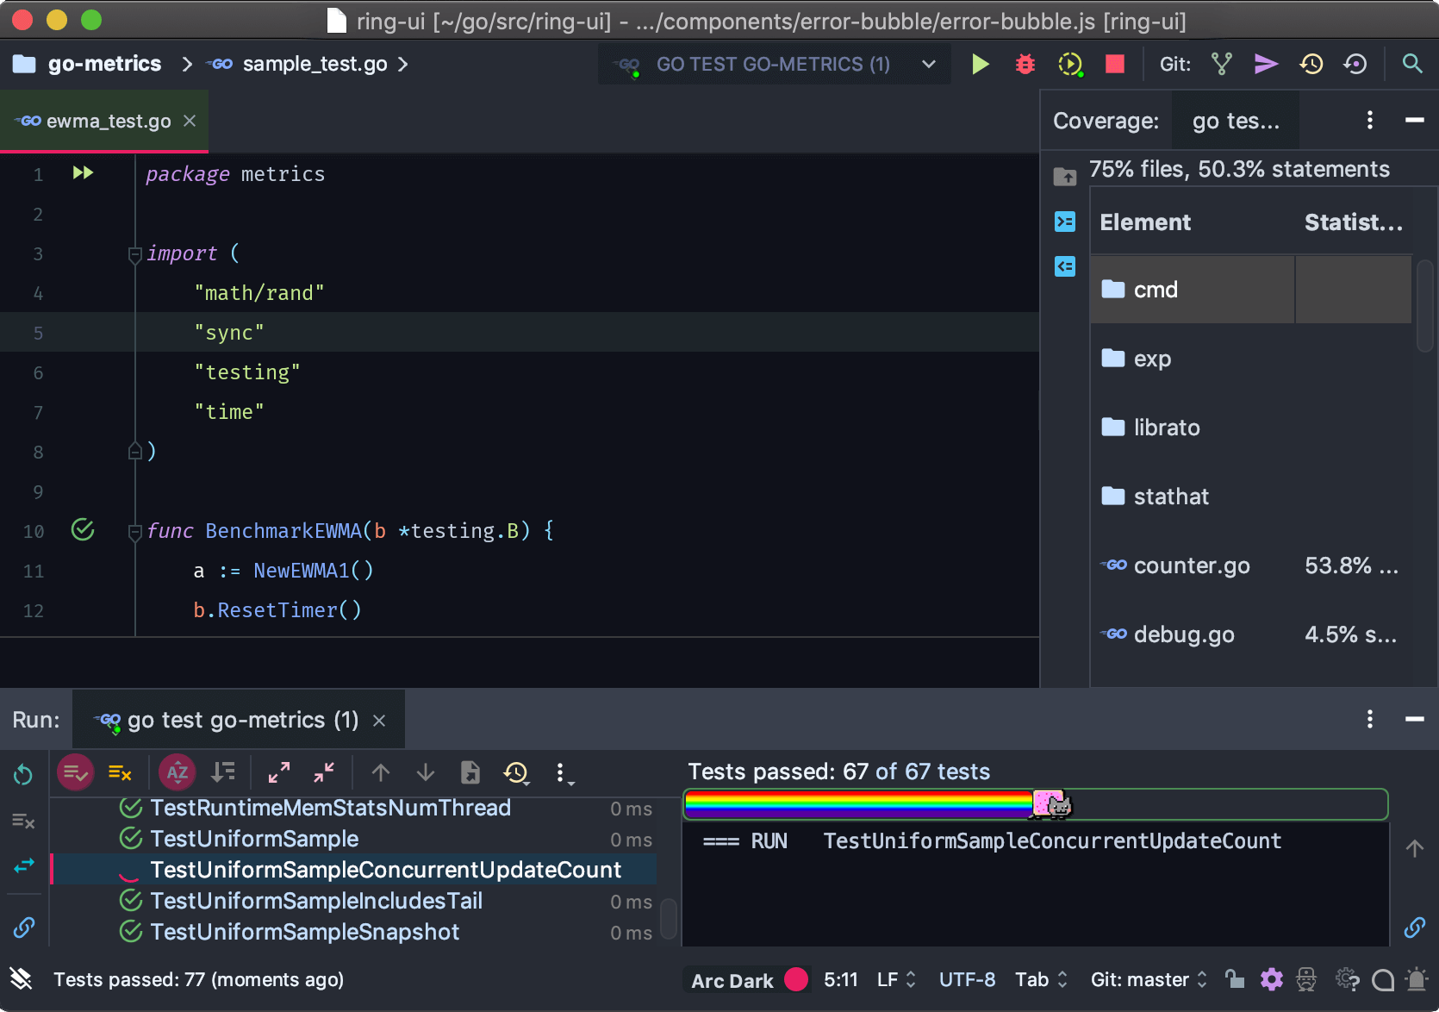Collapse the import block fold marker
Screen dimensions: 1439x1012
[x=134, y=254]
